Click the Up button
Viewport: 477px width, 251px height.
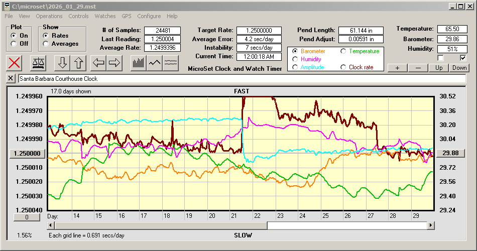[x=439, y=68]
